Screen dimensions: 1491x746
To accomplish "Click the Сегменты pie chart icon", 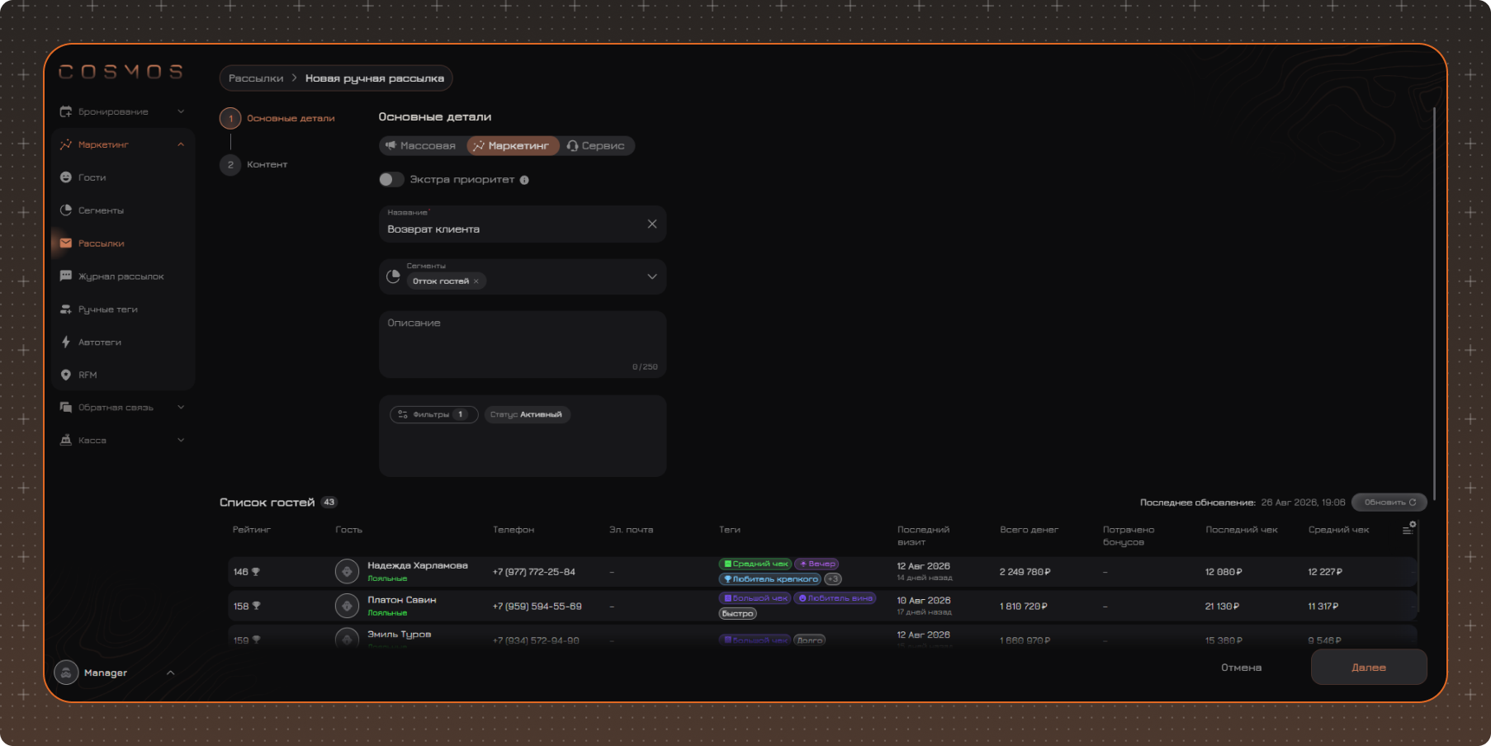I will pyautogui.click(x=66, y=210).
